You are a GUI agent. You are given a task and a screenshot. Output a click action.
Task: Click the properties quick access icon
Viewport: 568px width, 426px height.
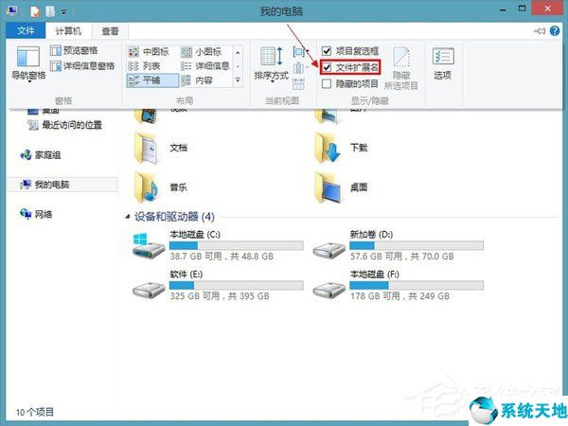click(36, 11)
